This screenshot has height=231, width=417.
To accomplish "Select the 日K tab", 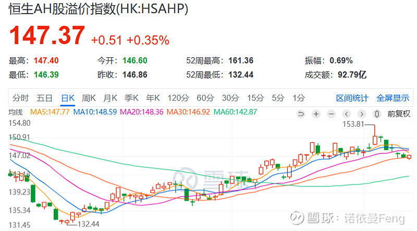I will pos(68,98).
